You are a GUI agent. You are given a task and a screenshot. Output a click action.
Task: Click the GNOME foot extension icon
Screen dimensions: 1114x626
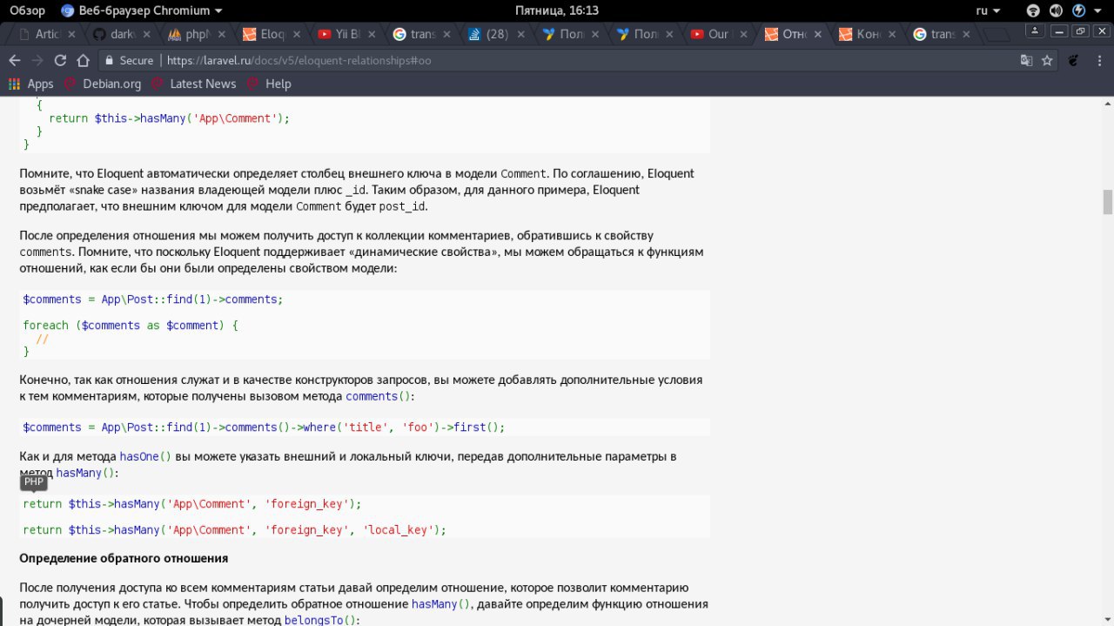[1074, 61]
